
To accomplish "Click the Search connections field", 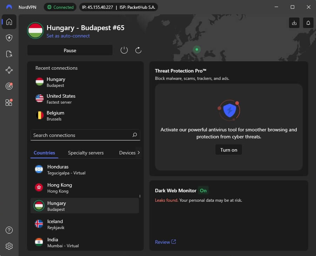I will coord(85,135).
